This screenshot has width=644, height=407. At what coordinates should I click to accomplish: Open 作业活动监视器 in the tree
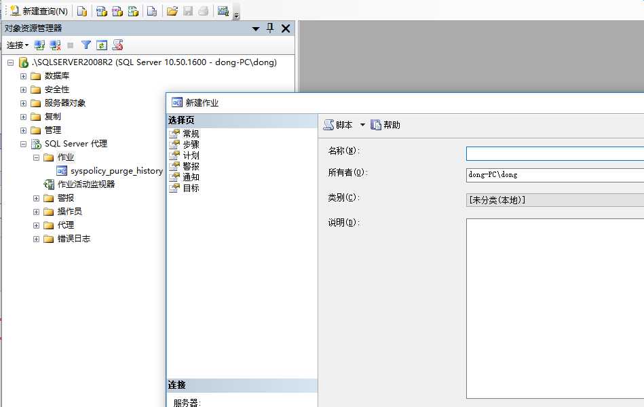86,185
